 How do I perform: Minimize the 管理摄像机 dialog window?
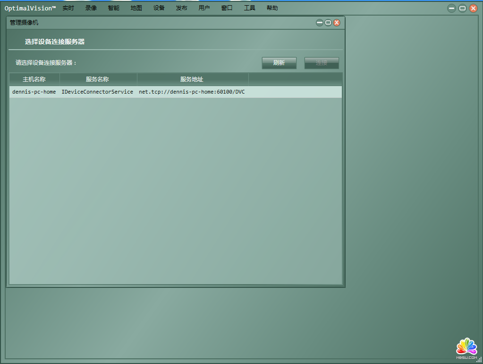(320, 23)
